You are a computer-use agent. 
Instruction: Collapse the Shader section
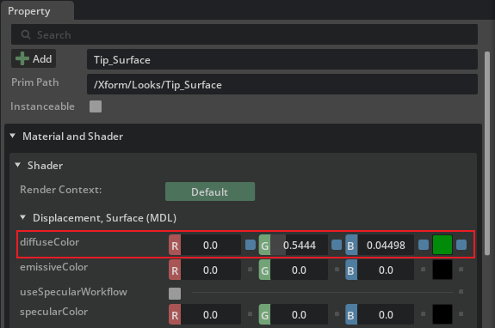(x=18, y=165)
